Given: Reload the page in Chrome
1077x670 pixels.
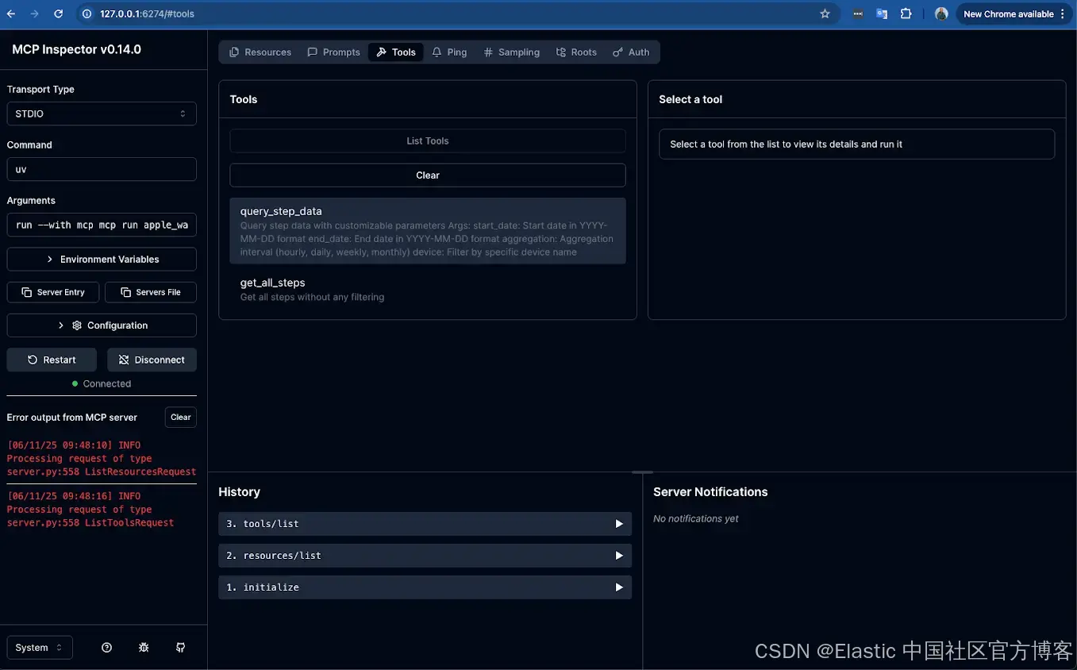Looking at the screenshot, I should point(58,14).
